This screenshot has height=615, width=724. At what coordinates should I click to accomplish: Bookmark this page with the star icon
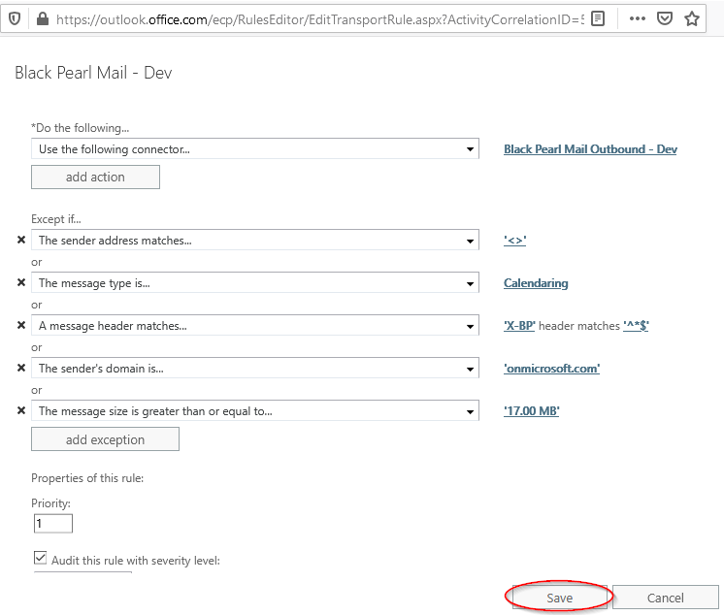pos(692,18)
